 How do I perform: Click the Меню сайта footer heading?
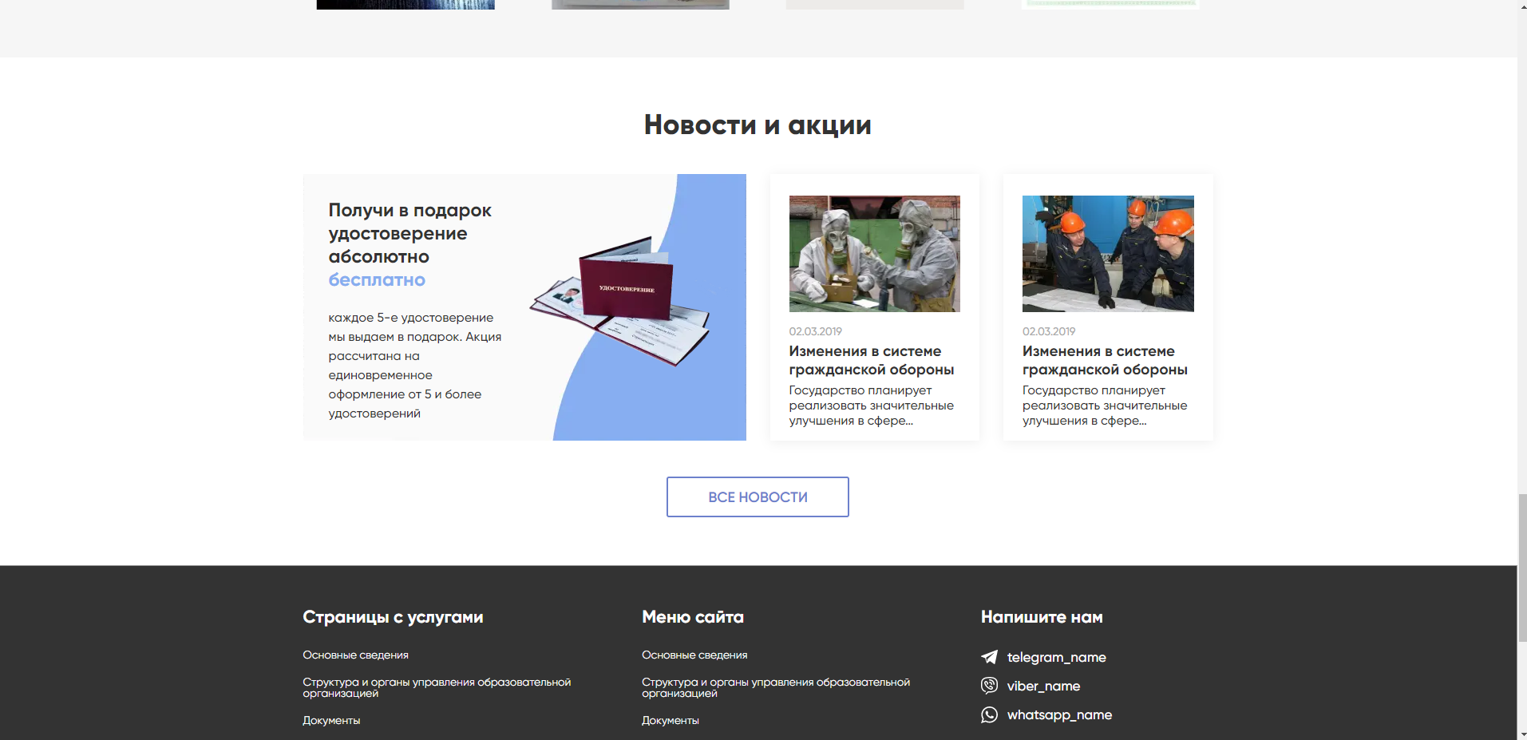tap(693, 617)
